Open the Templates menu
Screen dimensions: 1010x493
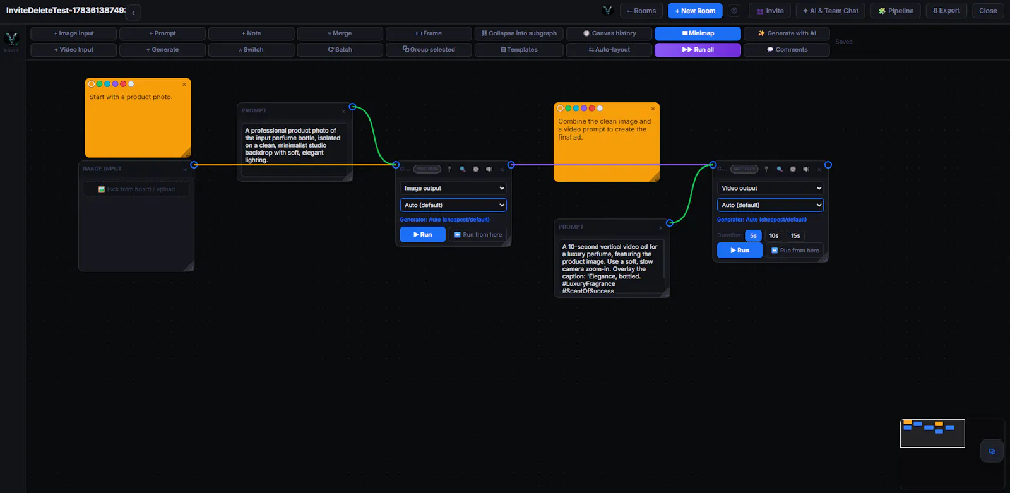tap(519, 50)
